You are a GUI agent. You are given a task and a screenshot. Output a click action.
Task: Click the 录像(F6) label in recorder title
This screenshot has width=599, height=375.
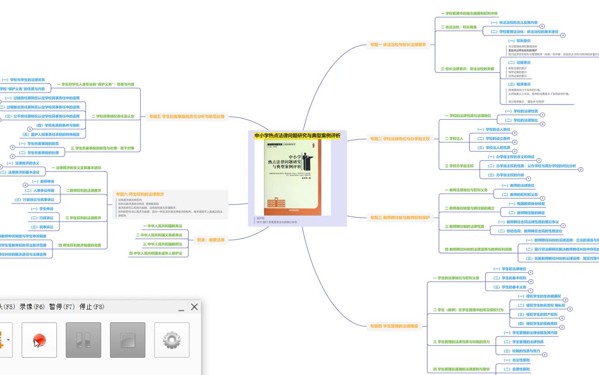(32, 307)
